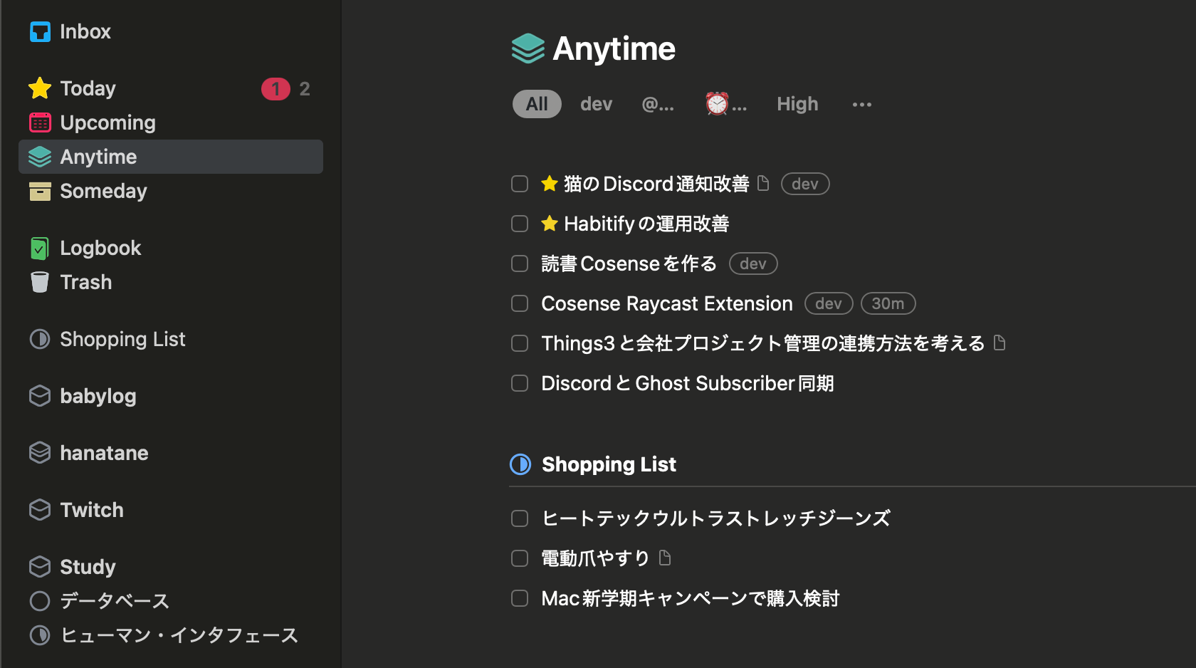Select the Today star icon
The image size is (1196, 668).
40,88
